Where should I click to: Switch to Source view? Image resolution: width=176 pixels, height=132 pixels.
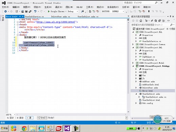(29, 118)
